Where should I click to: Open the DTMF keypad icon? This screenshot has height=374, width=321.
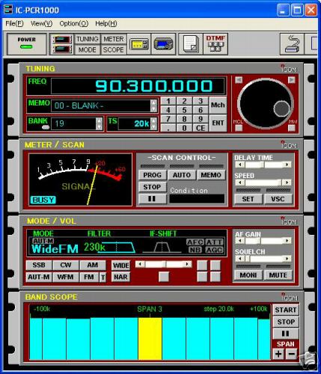click(215, 44)
